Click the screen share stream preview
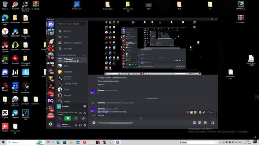This screenshot has width=259, height=145. (x=153, y=48)
